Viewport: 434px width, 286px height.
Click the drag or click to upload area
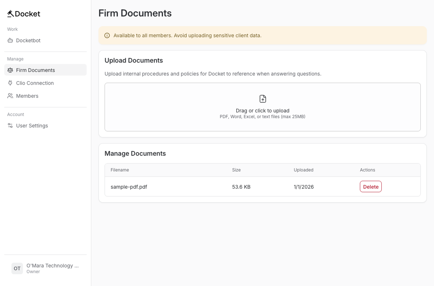click(x=262, y=107)
